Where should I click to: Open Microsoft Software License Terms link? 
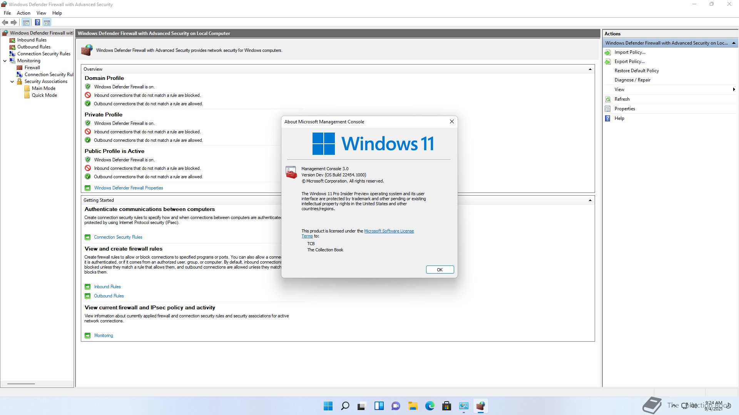[389, 231]
